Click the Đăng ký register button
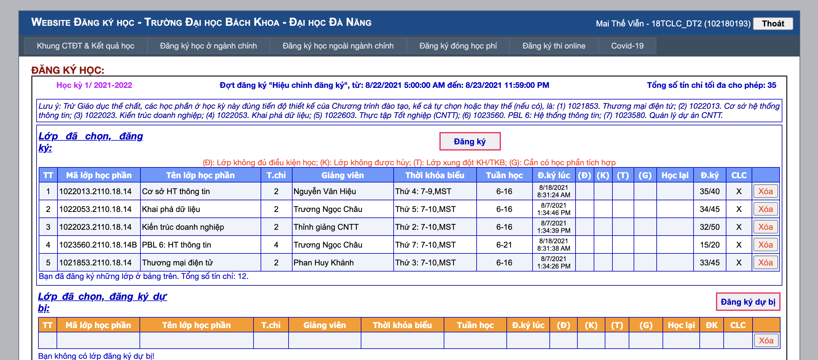818x360 pixels. coord(470,141)
